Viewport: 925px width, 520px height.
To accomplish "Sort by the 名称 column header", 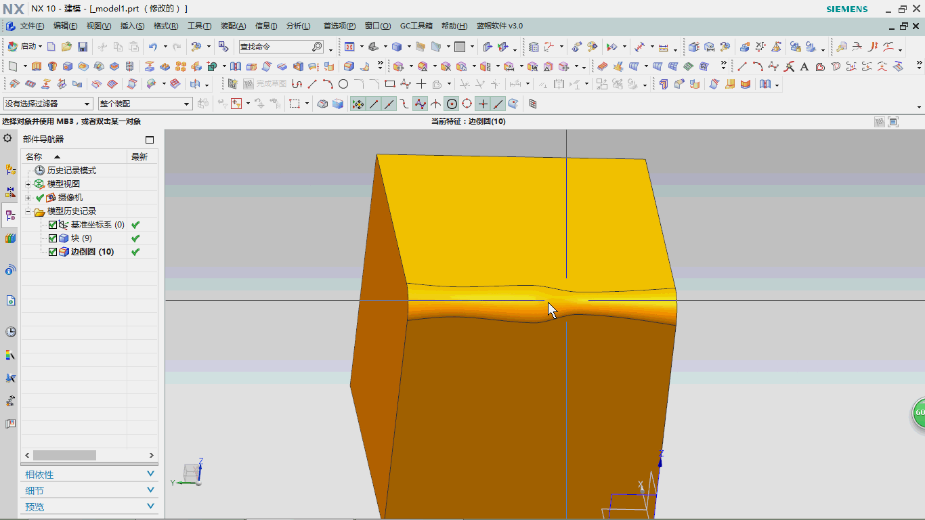I will click(73, 156).
